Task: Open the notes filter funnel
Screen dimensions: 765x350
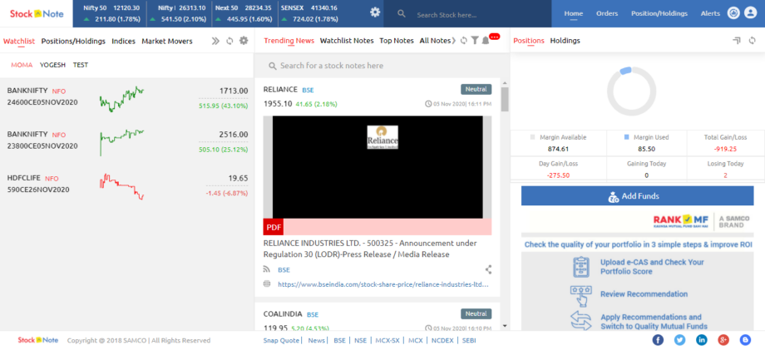Action: [x=474, y=41]
